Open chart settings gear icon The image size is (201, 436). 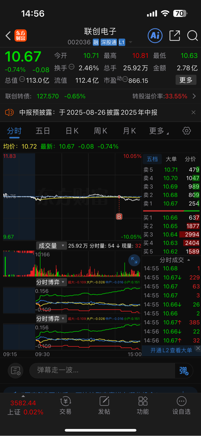187,131
